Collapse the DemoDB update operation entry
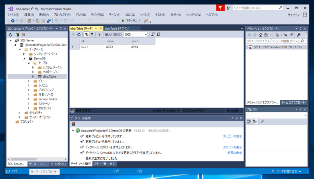Screen dimensions: 314x179 point(73,131)
